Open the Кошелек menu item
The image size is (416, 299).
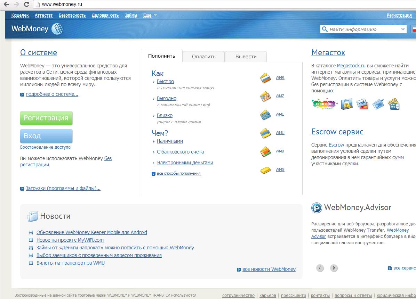(x=20, y=15)
